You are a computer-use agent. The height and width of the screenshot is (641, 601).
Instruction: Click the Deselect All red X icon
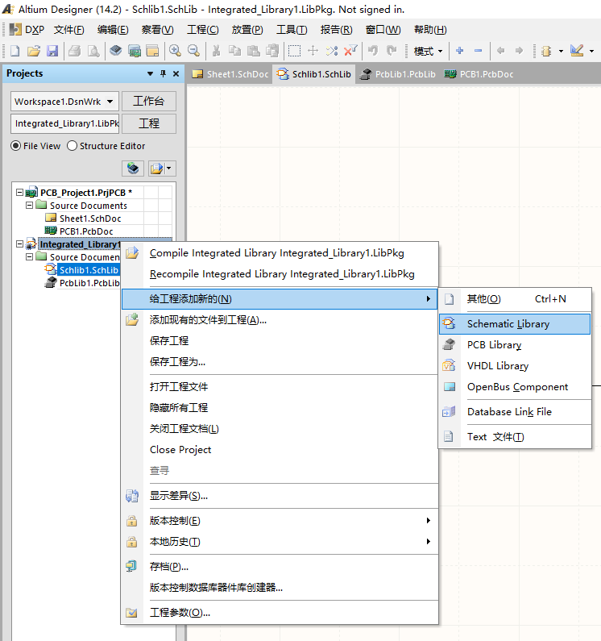pos(350,51)
